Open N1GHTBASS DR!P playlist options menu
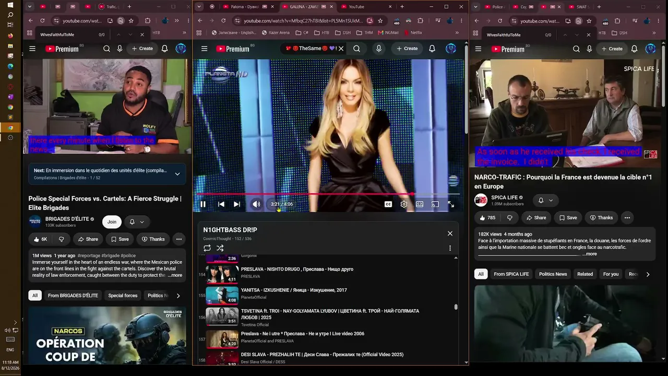 tap(450, 248)
